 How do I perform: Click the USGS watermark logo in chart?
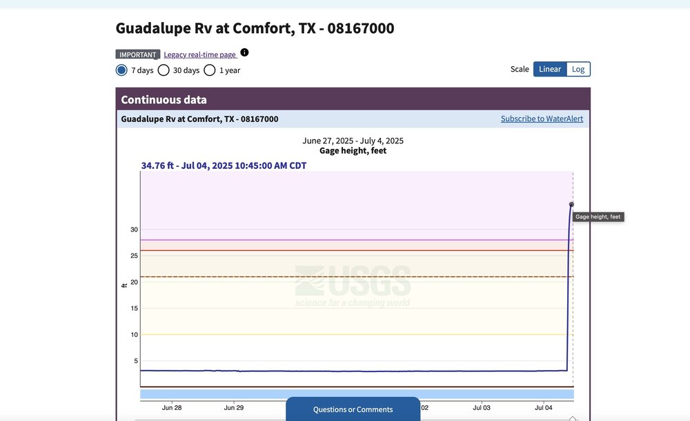(x=353, y=286)
